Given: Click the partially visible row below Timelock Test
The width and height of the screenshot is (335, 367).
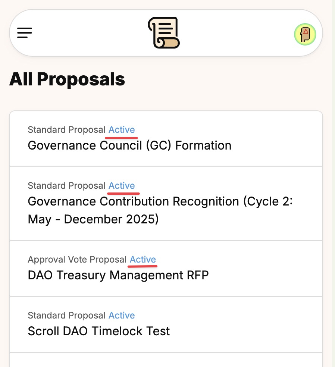Looking at the screenshot, I should (166, 360).
